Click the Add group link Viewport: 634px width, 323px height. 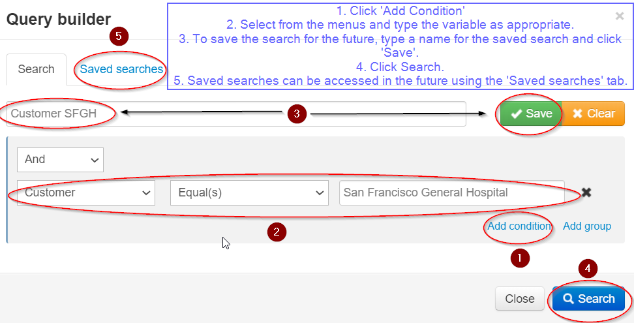[587, 226]
